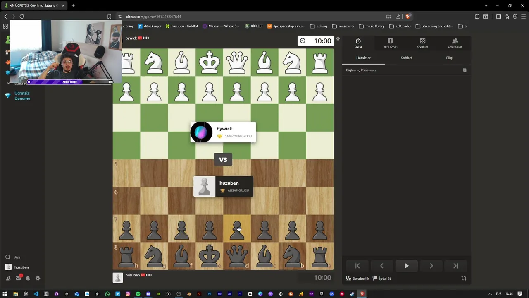The image size is (529, 298).
Task: Open board settings gear near clock
Action: point(338,39)
